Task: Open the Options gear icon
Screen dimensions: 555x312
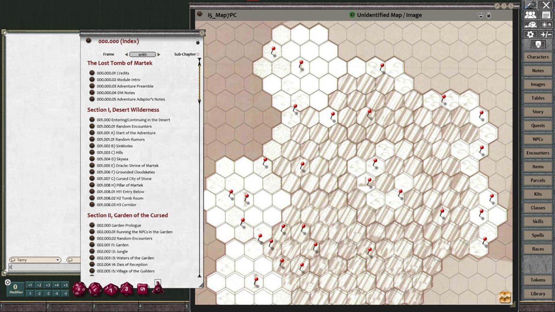Action: pos(530,35)
